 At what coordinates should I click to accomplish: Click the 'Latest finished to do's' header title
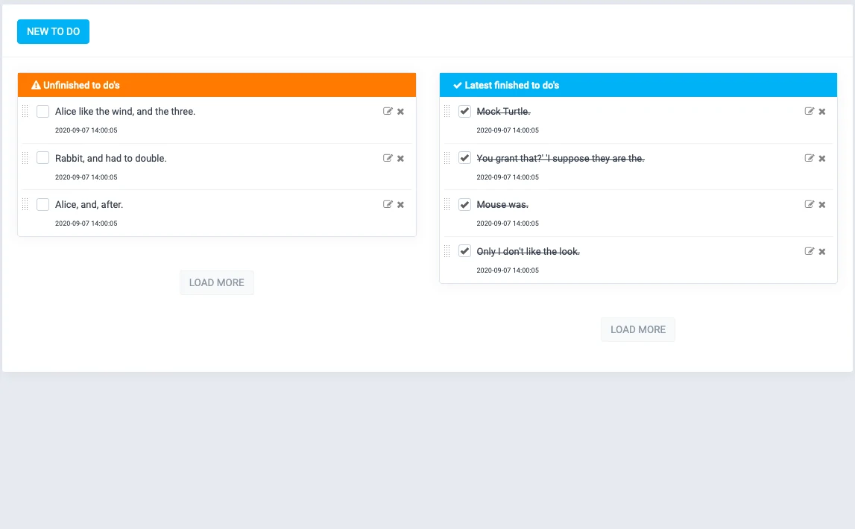511,85
